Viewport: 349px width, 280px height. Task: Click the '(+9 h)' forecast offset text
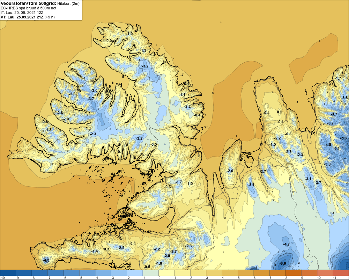click(x=50, y=17)
